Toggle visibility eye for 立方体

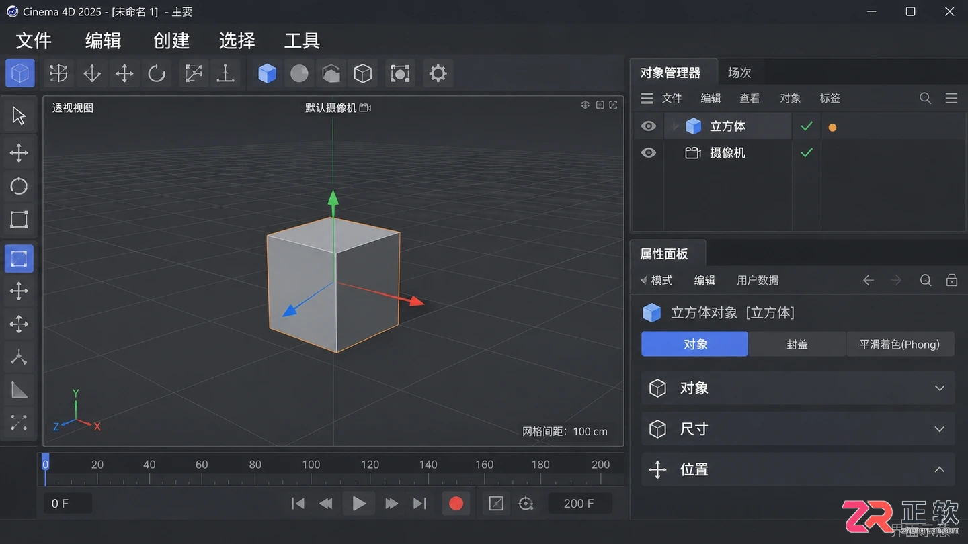[648, 126]
